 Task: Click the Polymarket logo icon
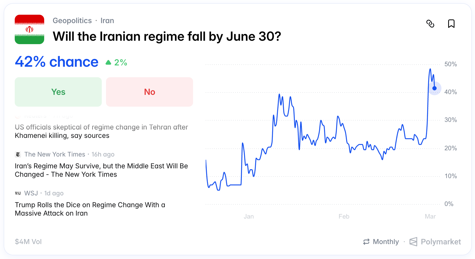(413, 242)
